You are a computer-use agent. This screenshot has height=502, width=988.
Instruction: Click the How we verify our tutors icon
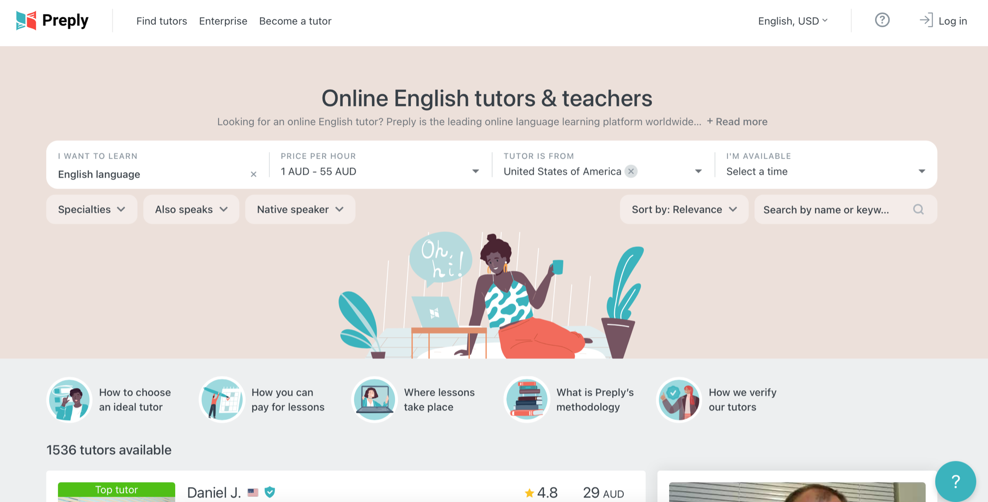679,400
